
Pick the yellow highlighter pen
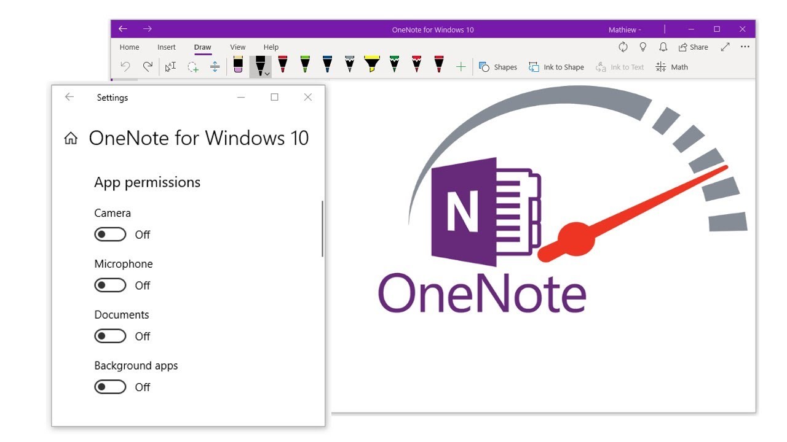[371, 64]
